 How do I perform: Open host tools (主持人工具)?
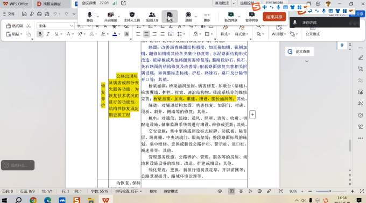pyautogui.click(x=132, y=17)
